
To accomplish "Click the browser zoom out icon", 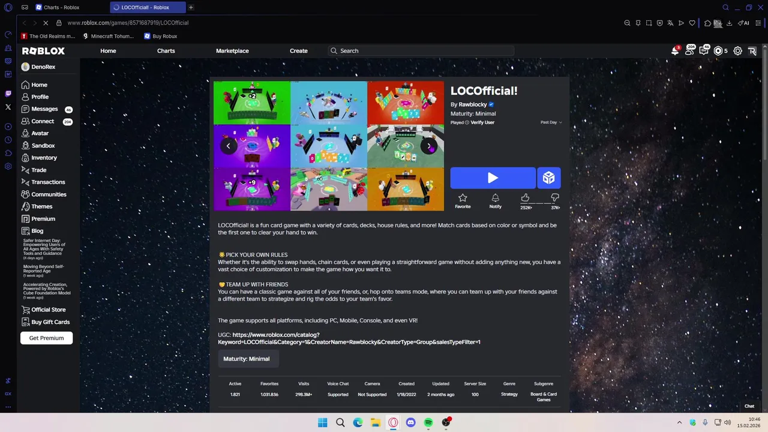I will pos(627,23).
